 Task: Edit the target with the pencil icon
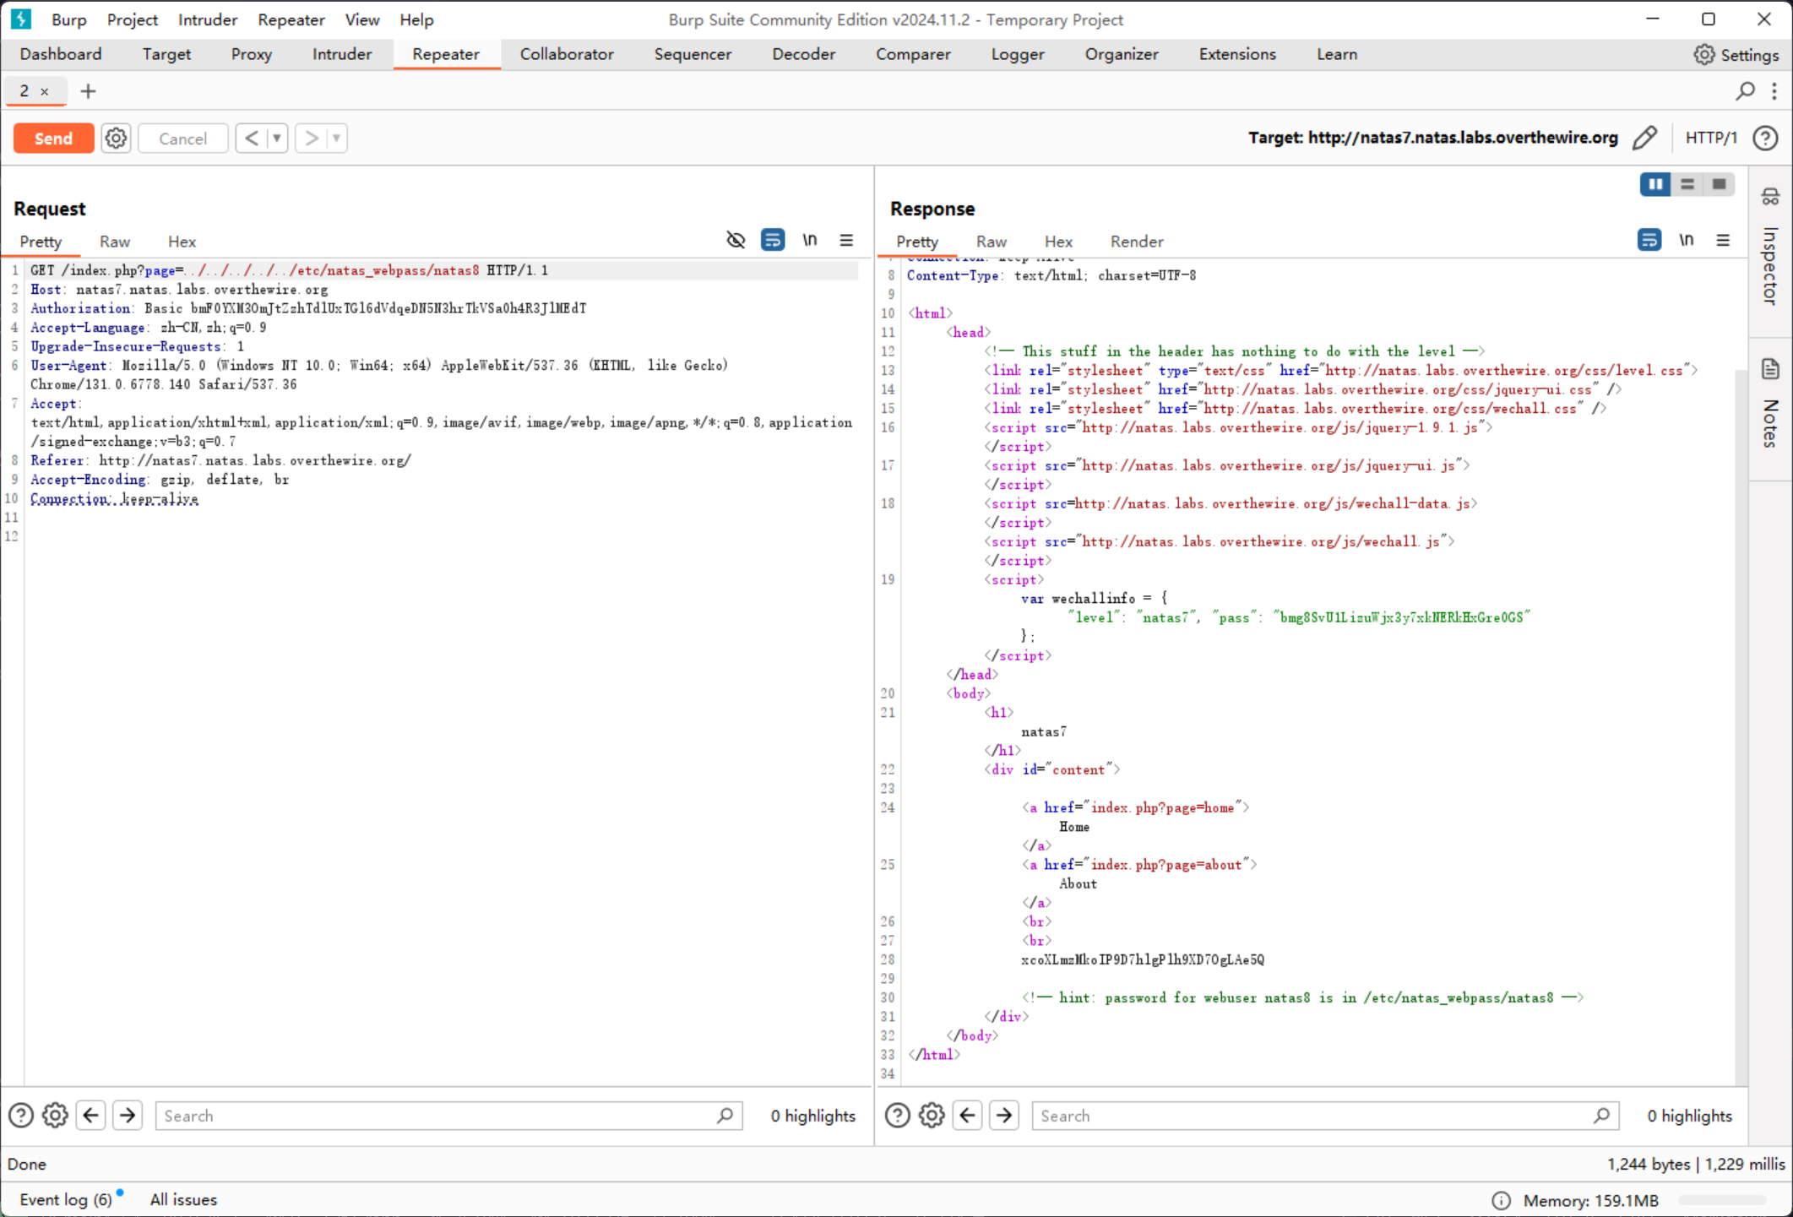click(x=1645, y=138)
